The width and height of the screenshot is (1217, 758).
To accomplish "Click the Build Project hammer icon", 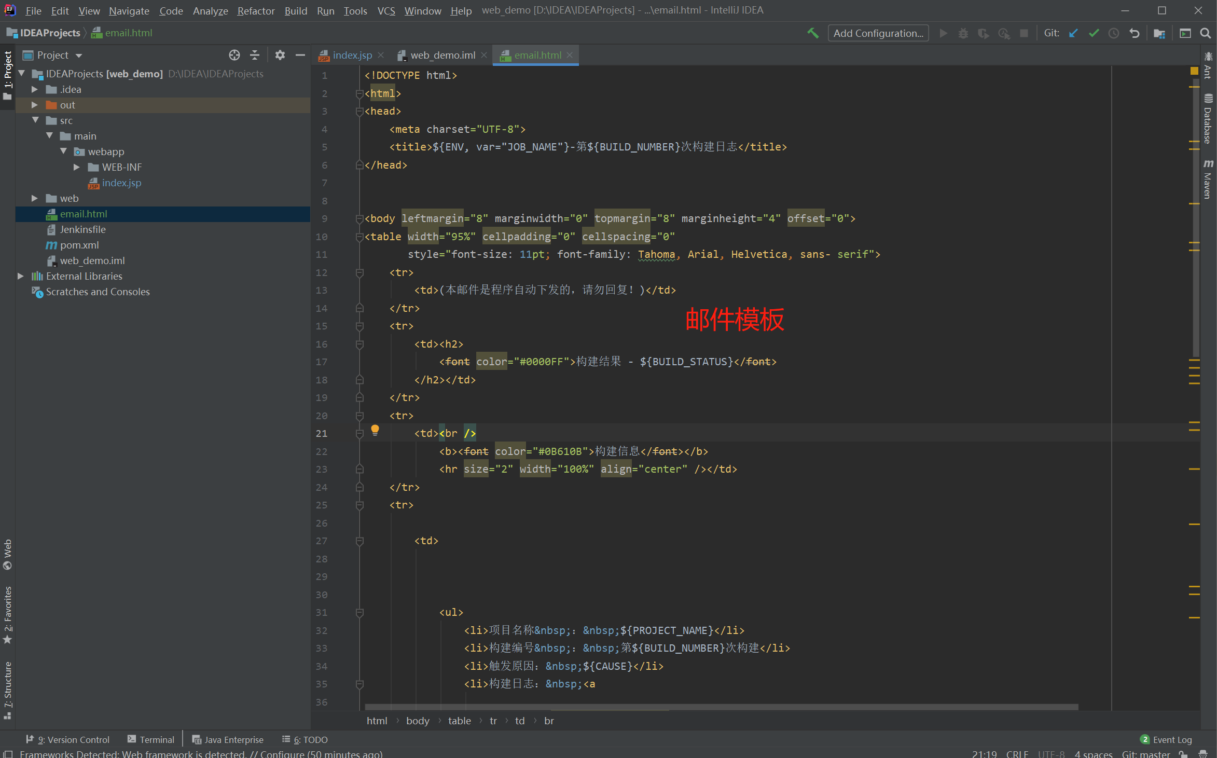I will point(813,33).
